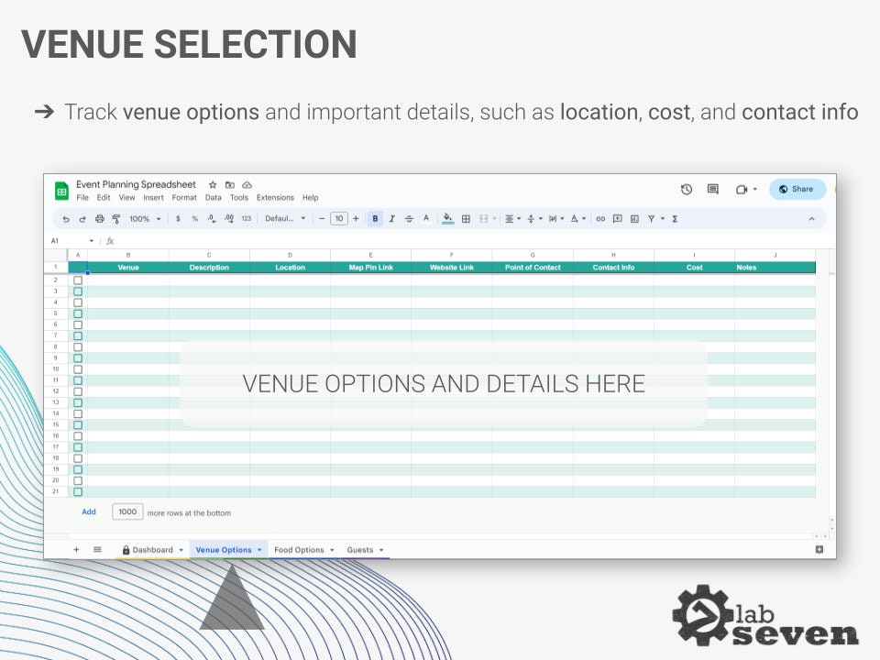Check the checkbox in row 7
This screenshot has width=880, height=660.
78,335
